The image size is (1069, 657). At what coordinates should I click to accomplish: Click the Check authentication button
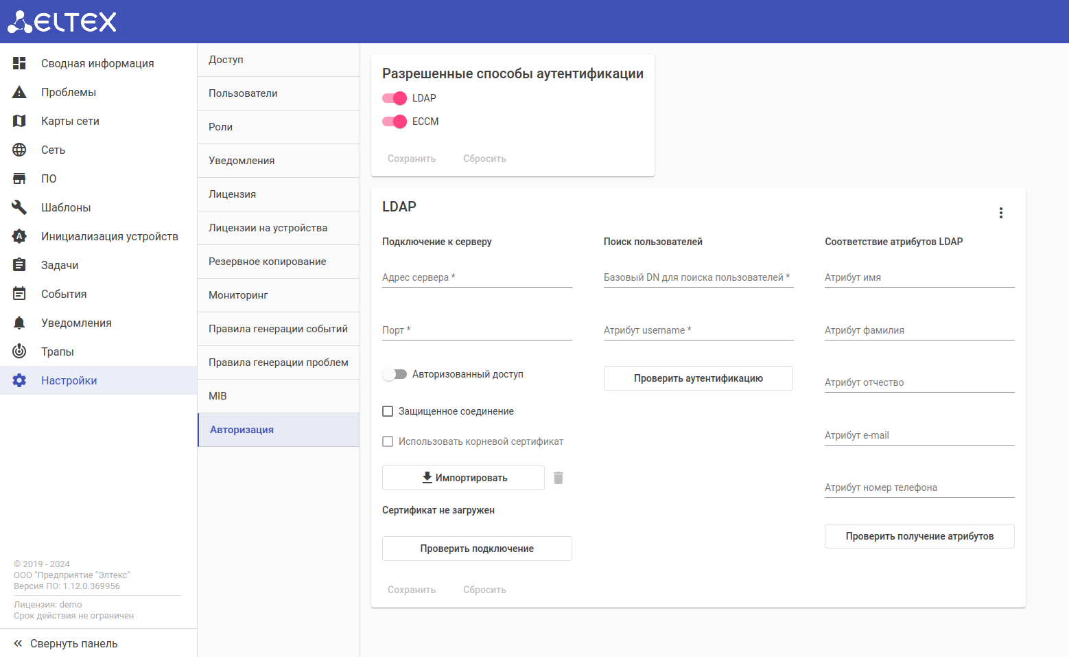click(x=698, y=378)
